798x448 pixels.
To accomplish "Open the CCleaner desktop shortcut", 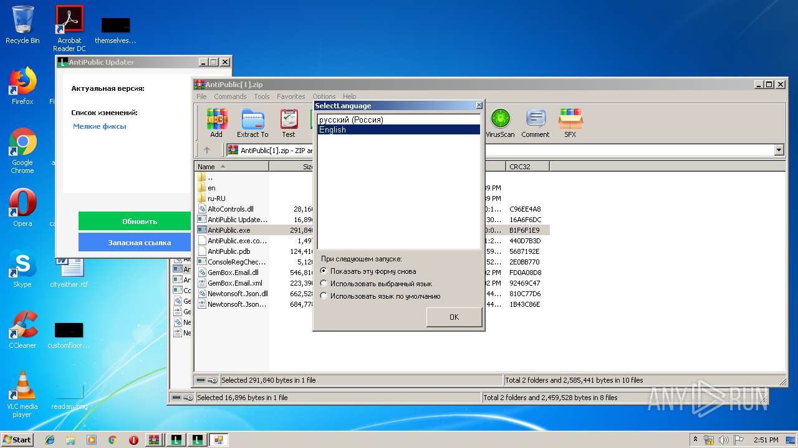I will (x=22, y=330).
